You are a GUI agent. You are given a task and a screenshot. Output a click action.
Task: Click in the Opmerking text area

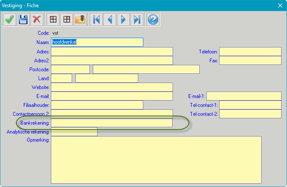coord(156,159)
